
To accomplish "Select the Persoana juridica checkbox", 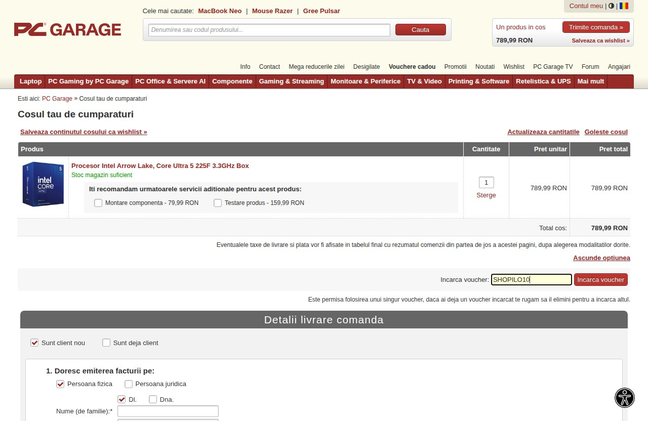I will pyautogui.click(x=129, y=384).
